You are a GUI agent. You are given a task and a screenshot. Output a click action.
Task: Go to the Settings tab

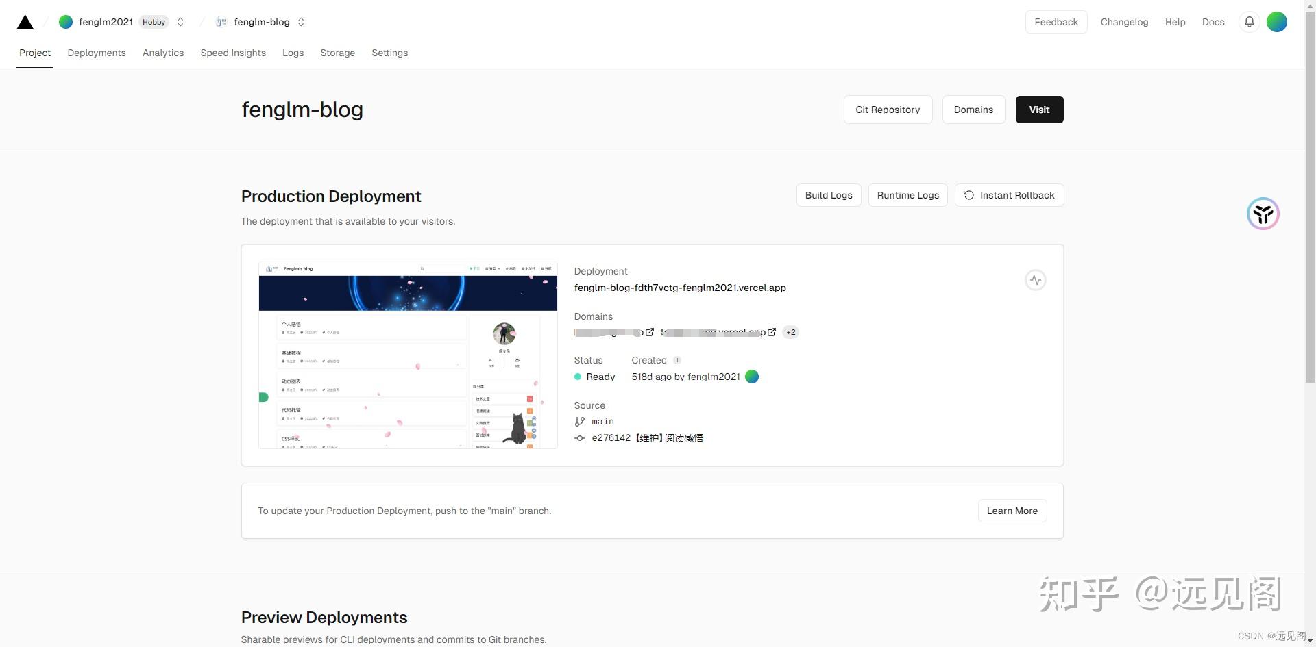point(389,53)
